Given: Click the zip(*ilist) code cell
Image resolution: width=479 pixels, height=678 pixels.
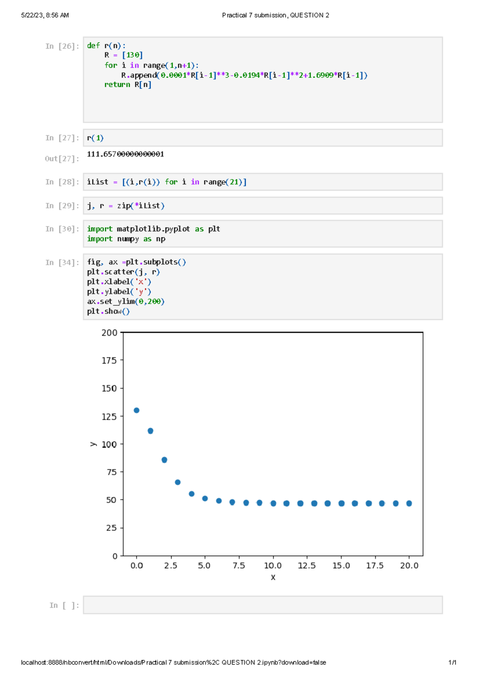Looking at the screenshot, I should tap(263, 206).
